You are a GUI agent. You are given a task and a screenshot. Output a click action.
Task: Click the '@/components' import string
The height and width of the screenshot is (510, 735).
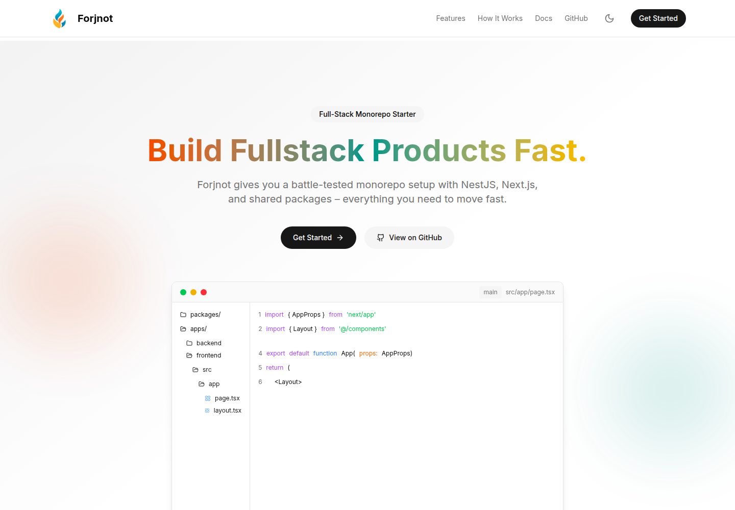[362, 329]
